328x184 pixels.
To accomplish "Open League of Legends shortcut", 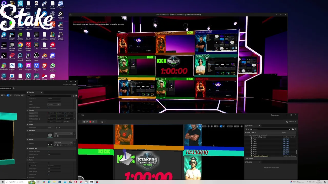I will [53, 36].
